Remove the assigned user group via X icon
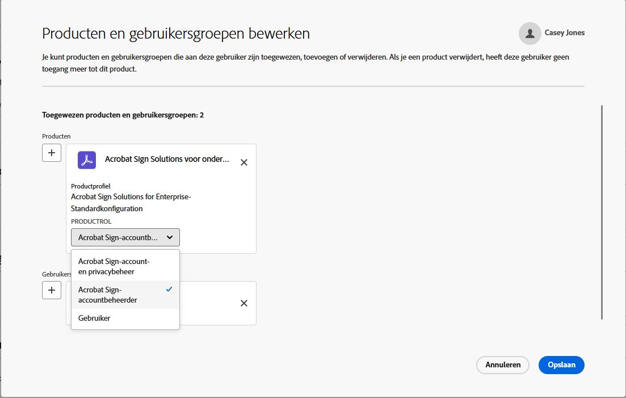626x398 pixels. click(x=244, y=303)
